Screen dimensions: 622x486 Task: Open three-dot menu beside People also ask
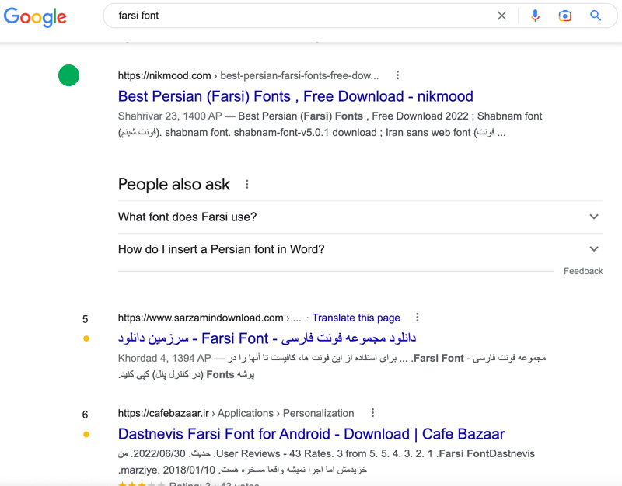pyautogui.click(x=246, y=184)
